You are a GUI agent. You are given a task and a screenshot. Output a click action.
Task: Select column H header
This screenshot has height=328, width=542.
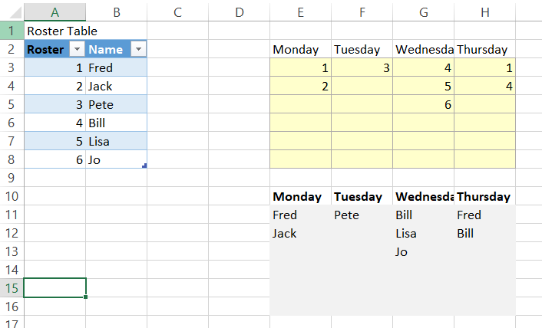coord(484,11)
